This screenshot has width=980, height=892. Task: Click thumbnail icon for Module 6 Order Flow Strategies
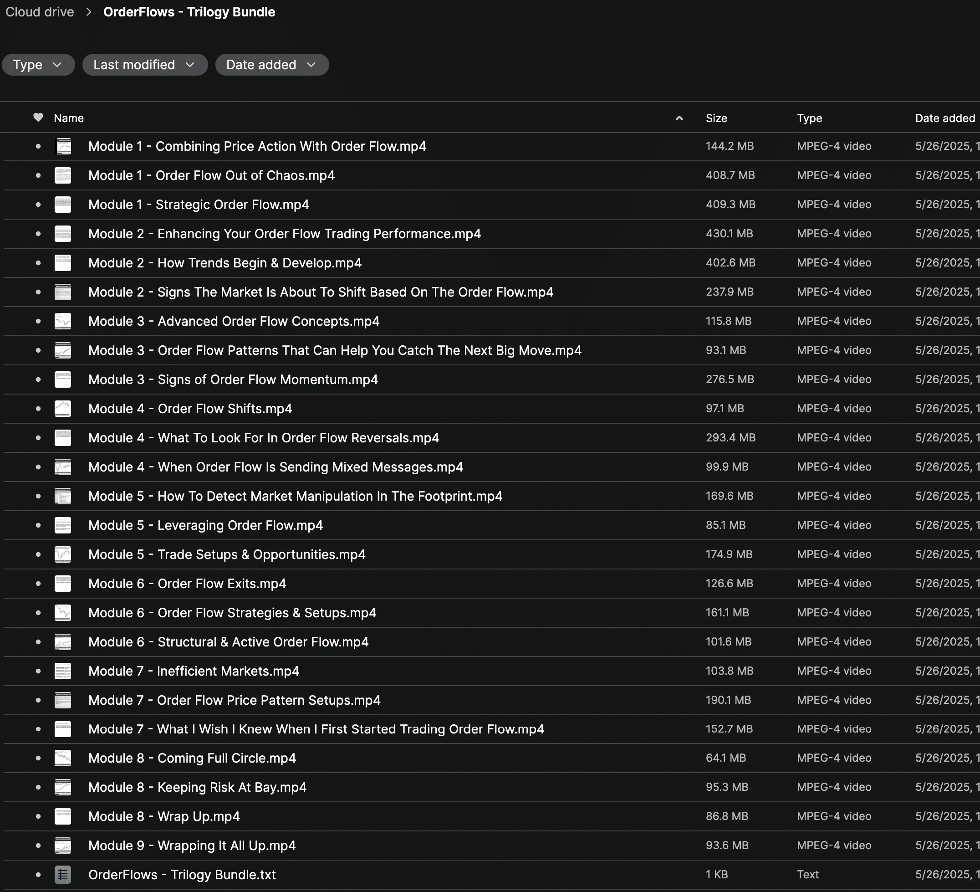tap(63, 613)
